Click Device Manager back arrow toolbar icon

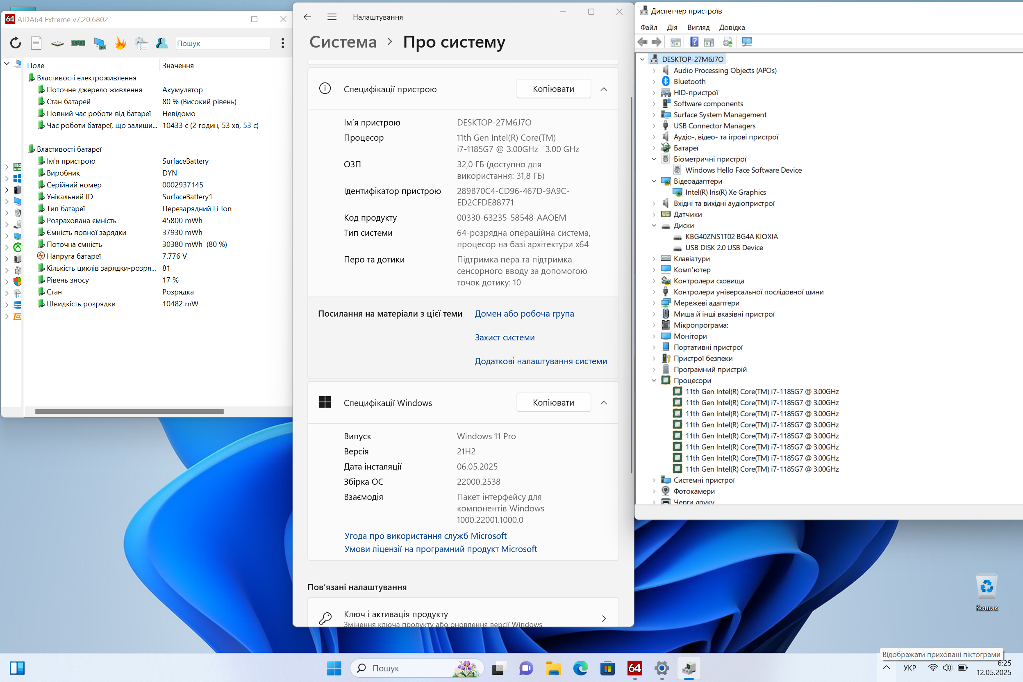(642, 42)
